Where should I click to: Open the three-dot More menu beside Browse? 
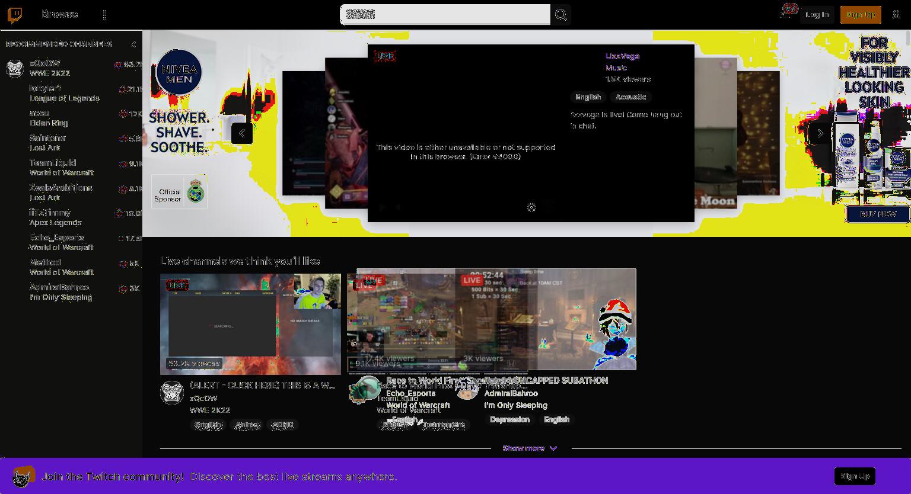[104, 15]
